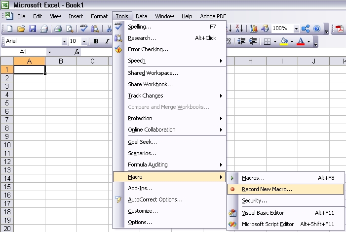
Task: Choose Goal Seek... menu entry
Action: [169, 142]
